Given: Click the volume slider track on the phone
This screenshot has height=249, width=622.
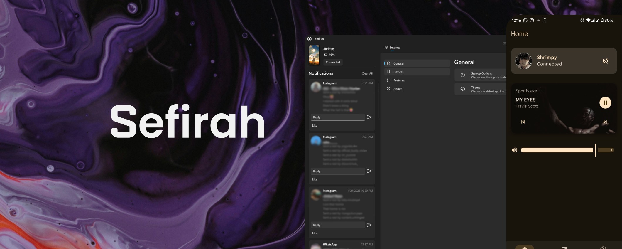Looking at the screenshot, I should click(567, 150).
